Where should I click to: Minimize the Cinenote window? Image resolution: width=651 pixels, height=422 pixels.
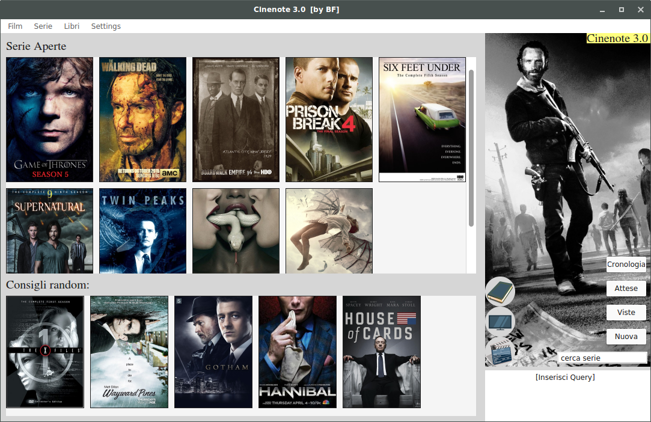(602, 10)
